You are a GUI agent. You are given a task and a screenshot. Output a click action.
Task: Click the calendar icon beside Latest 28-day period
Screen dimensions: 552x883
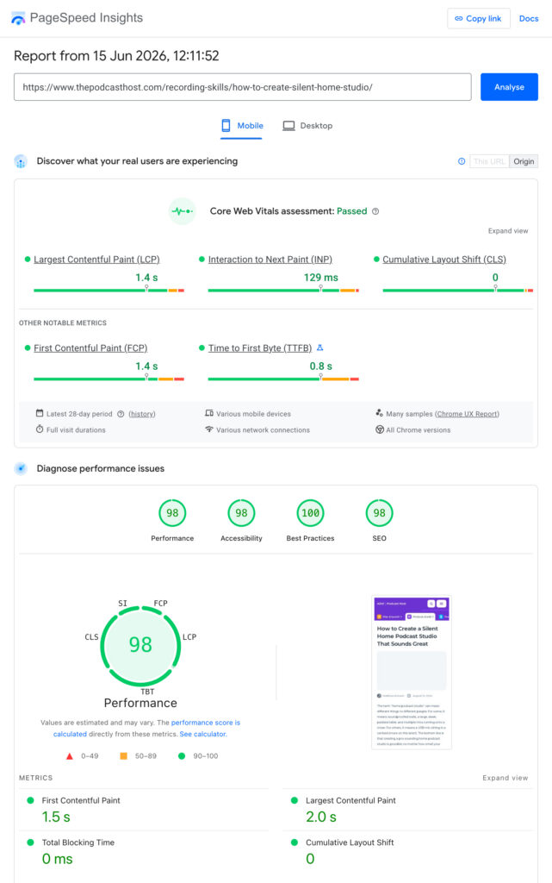tap(40, 413)
